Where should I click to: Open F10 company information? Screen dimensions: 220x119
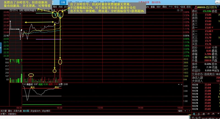pos(170,7)
